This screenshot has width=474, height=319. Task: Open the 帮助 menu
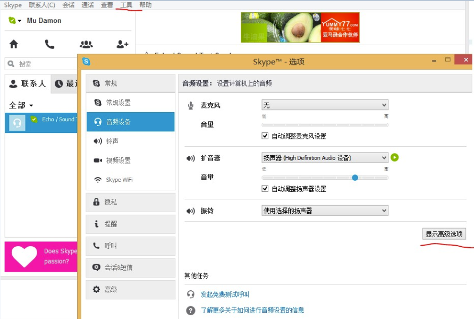pos(146,5)
